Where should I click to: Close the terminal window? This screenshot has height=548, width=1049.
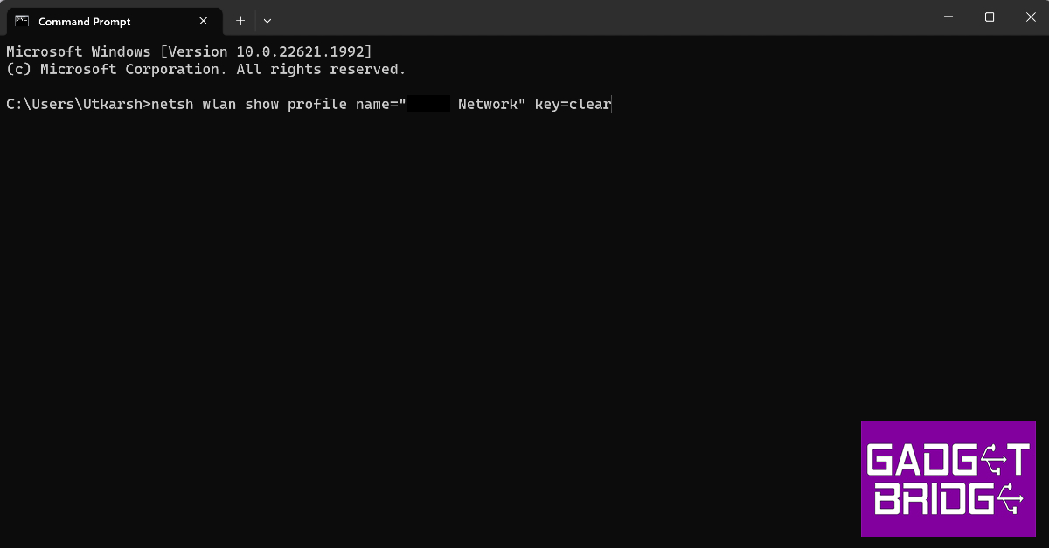[x=1029, y=17]
